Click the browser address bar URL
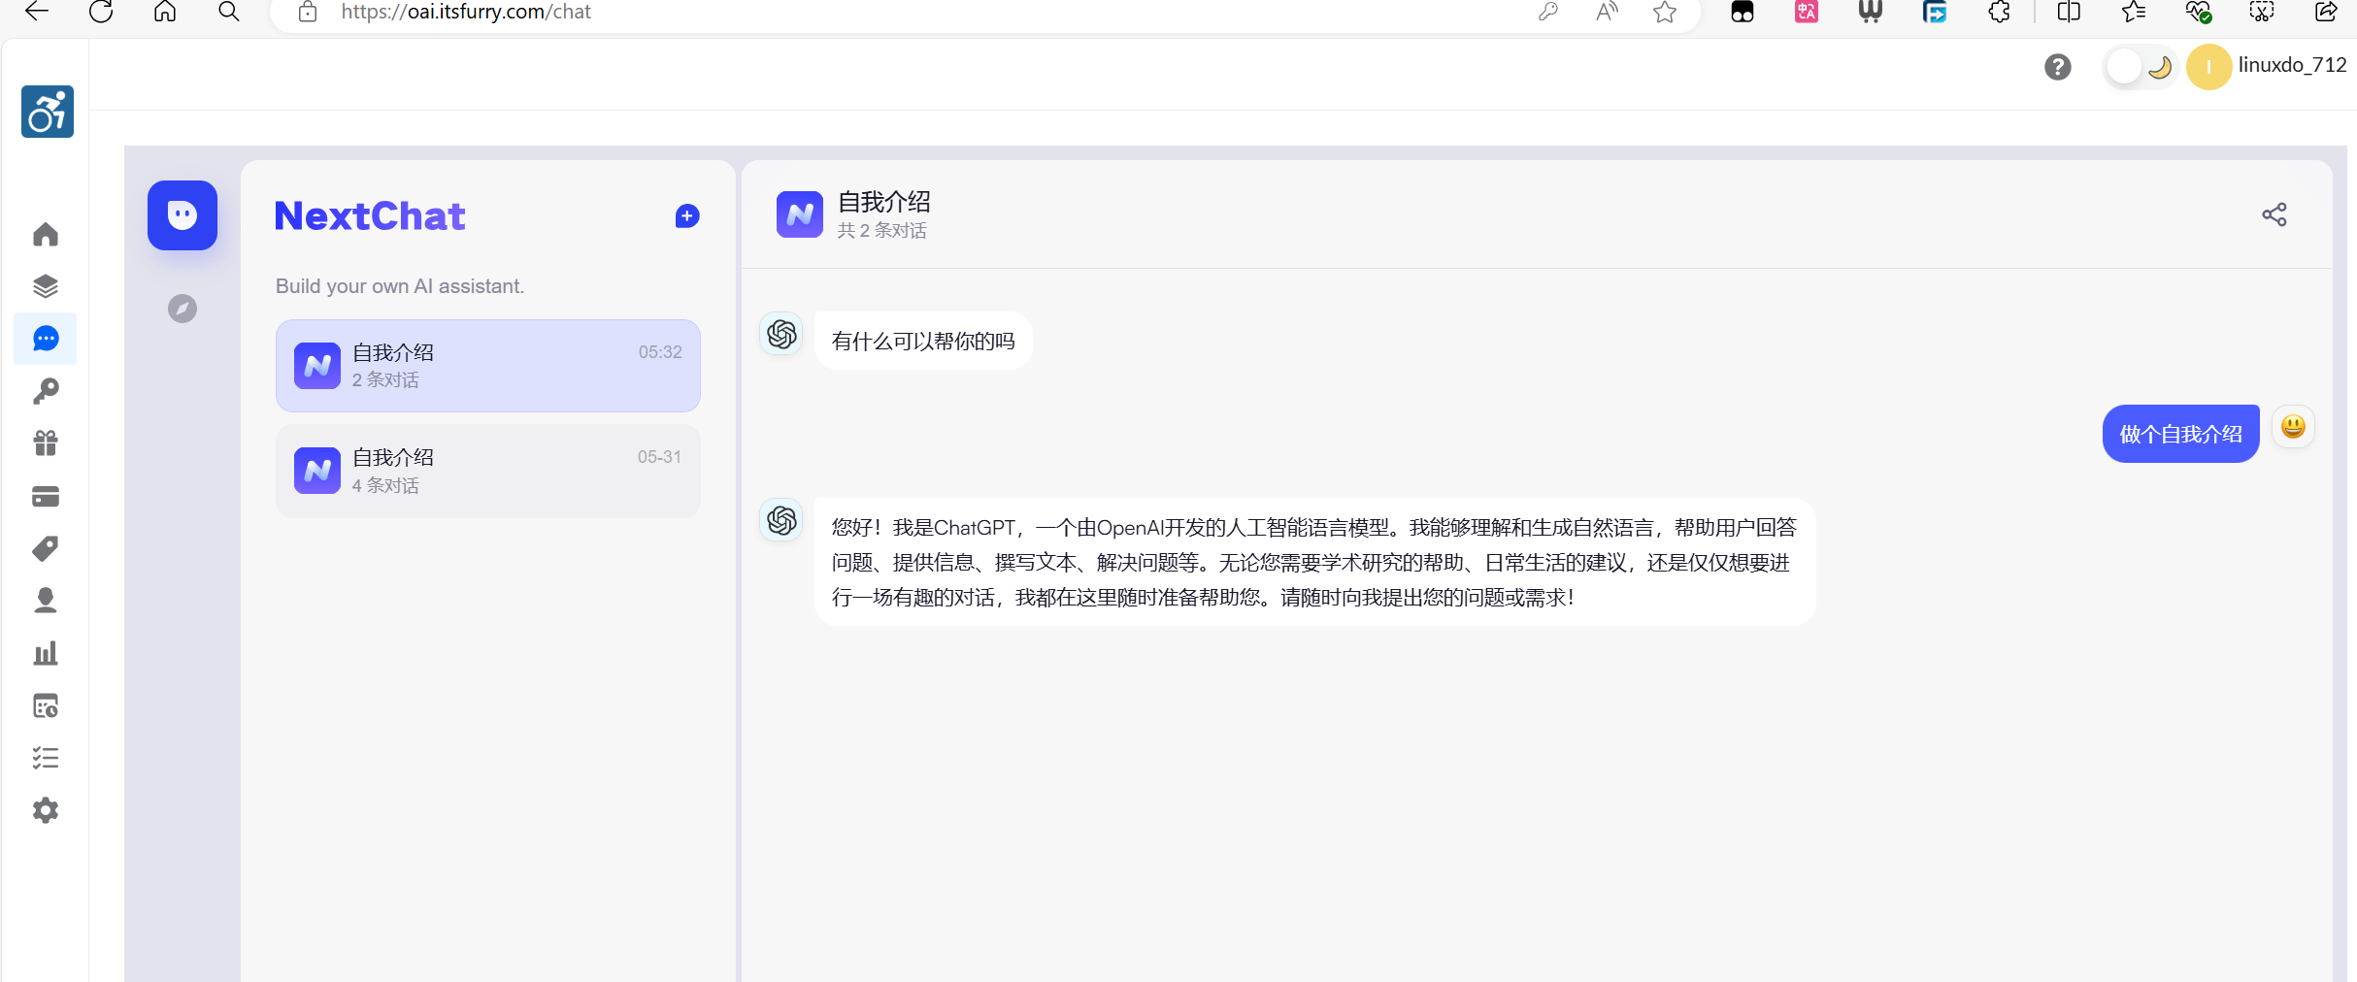The image size is (2357, 982). click(466, 12)
